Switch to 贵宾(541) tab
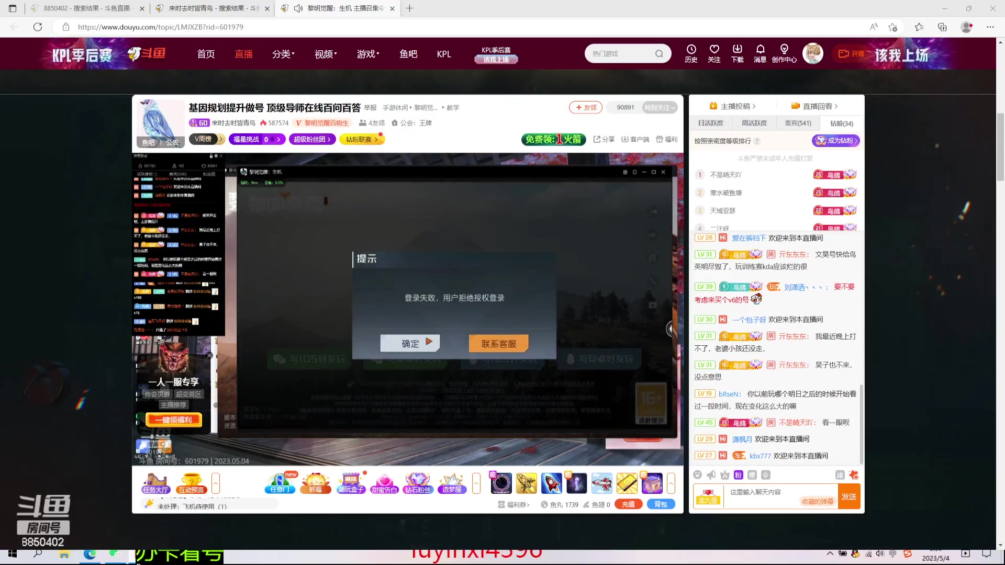 pyautogui.click(x=798, y=123)
